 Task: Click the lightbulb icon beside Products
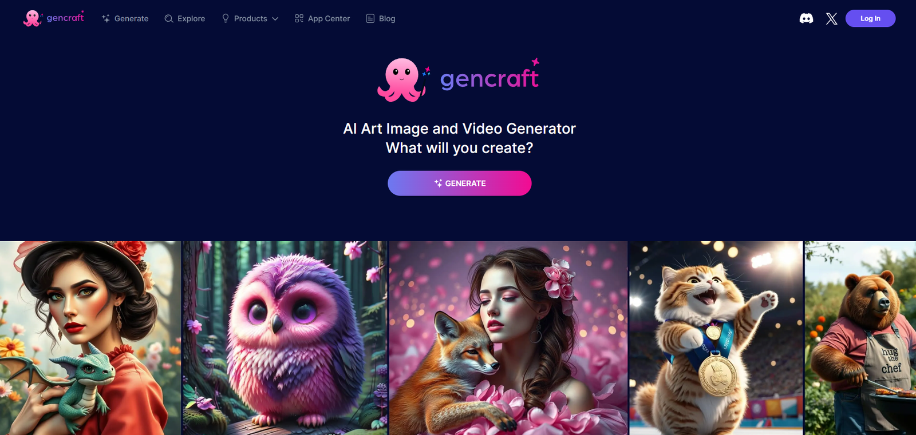(x=226, y=18)
